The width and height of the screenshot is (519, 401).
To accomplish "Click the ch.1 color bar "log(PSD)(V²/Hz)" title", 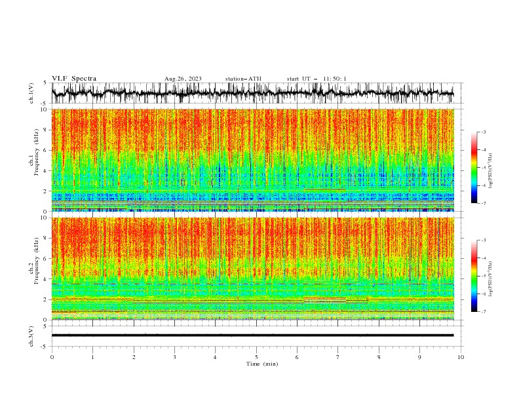I will [490, 171].
